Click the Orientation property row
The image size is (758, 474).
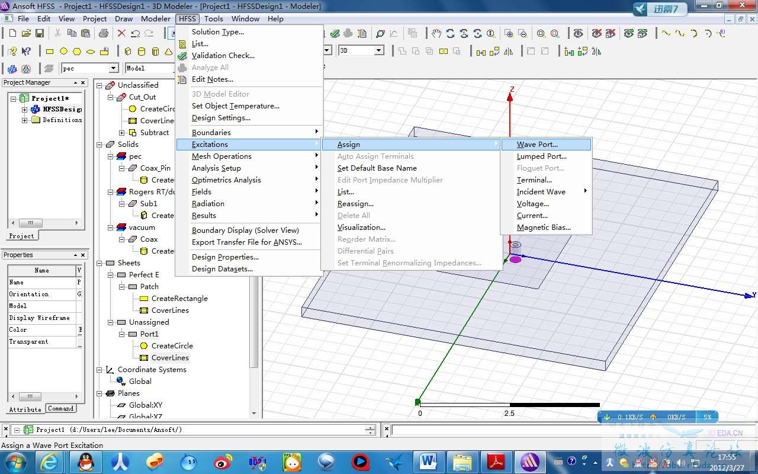[x=45, y=294]
